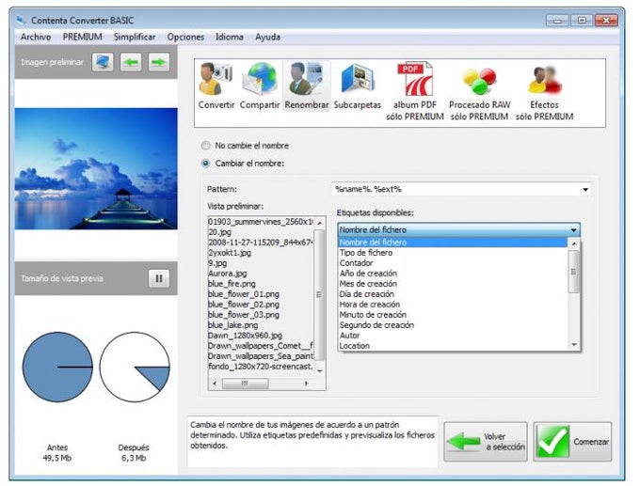This screenshot has height=486, width=640.
Task: Open the Idioma menu
Action: coord(230,37)
